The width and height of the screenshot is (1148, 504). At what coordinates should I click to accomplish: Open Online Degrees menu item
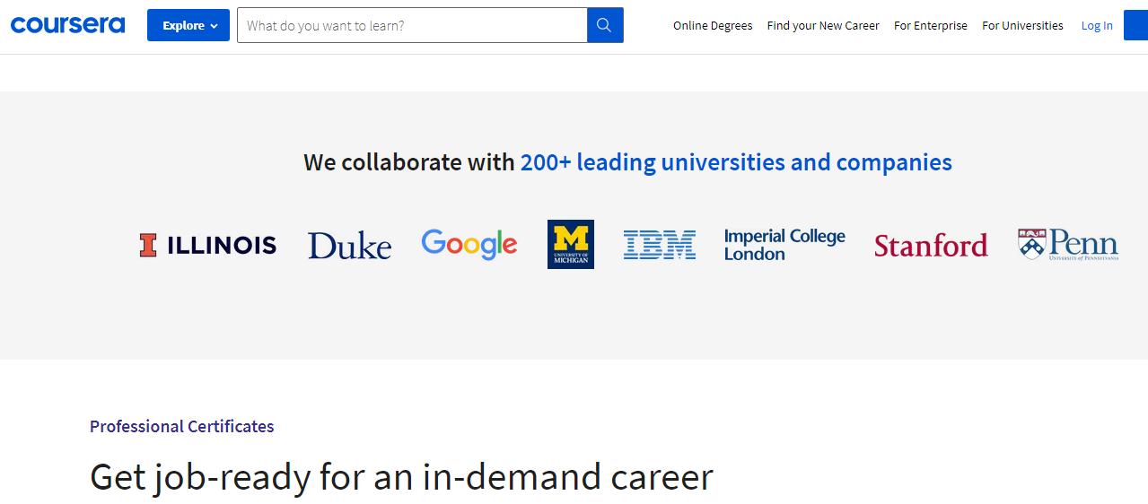(713, 26)
